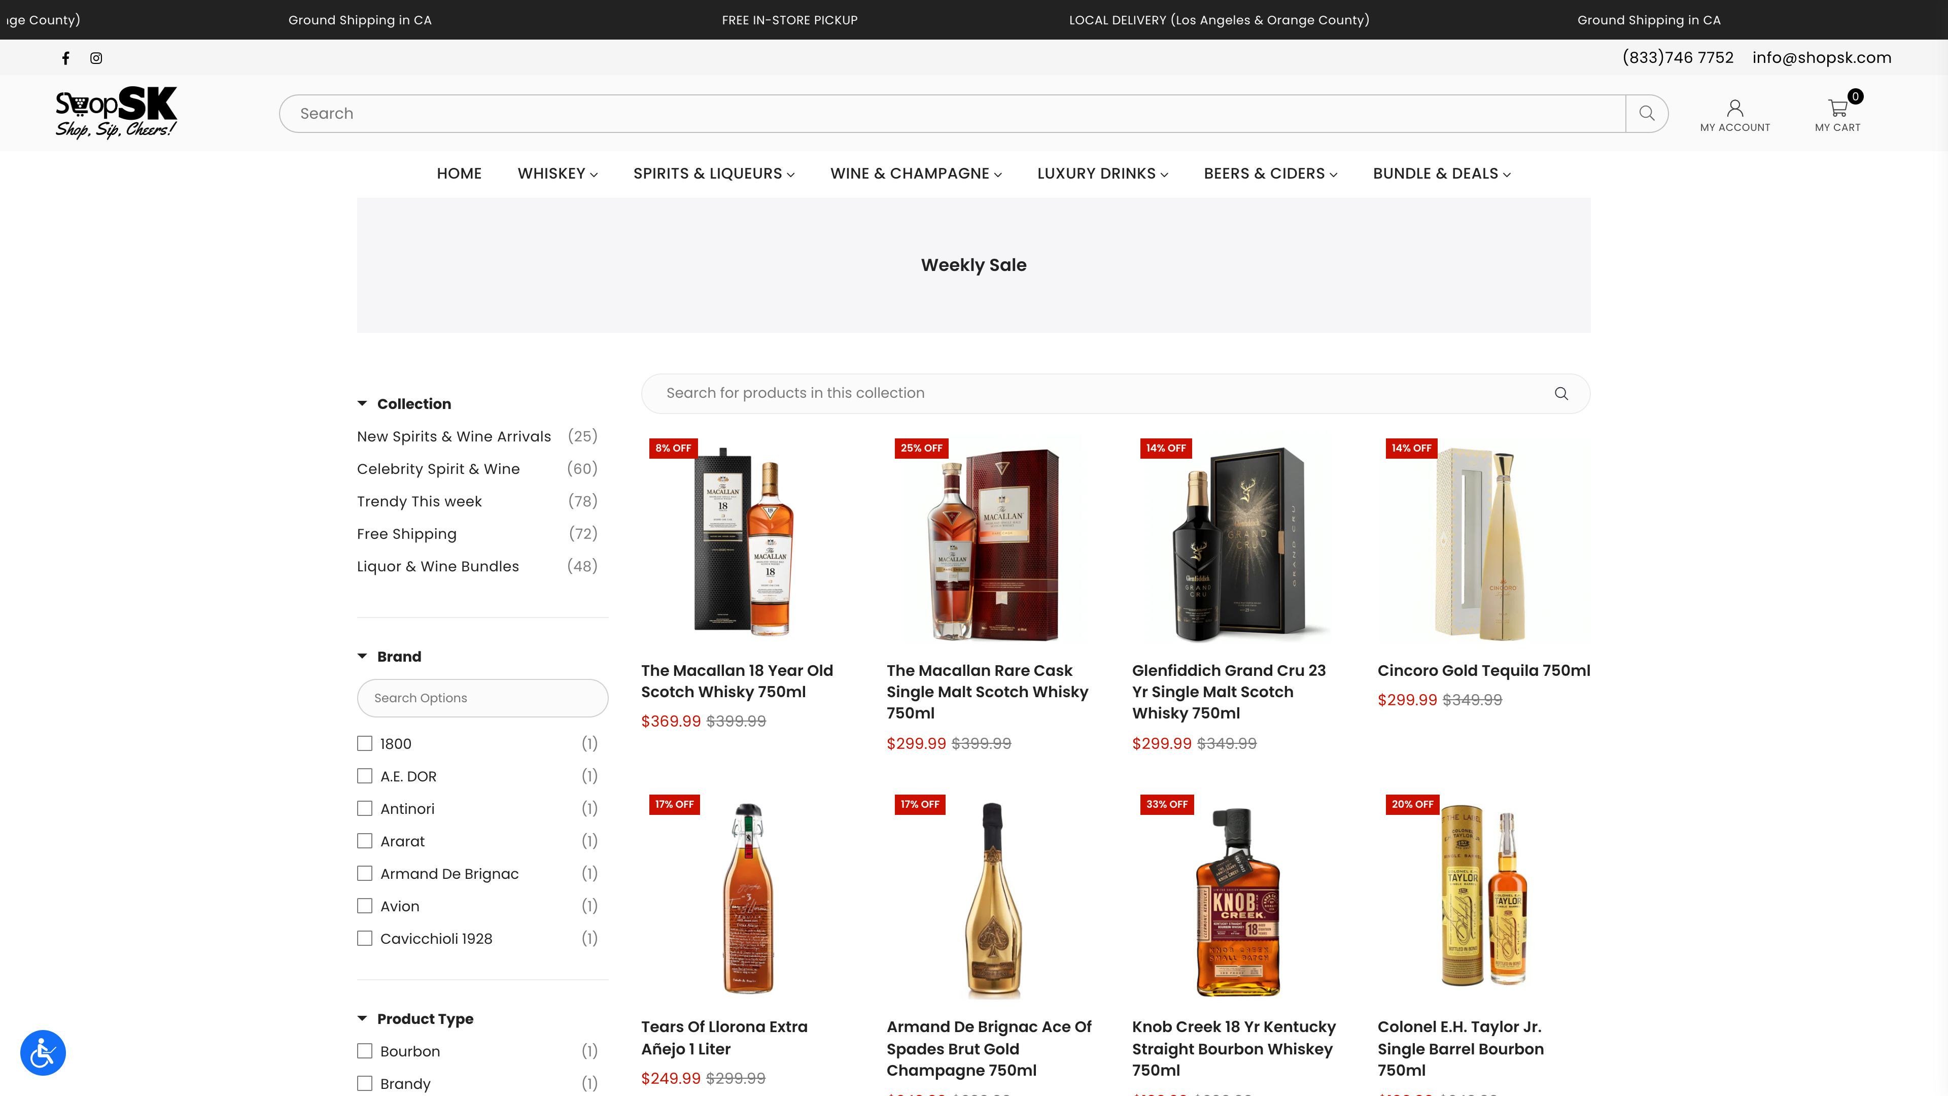Open the Facebook social icon

click(x=66, y=57)
